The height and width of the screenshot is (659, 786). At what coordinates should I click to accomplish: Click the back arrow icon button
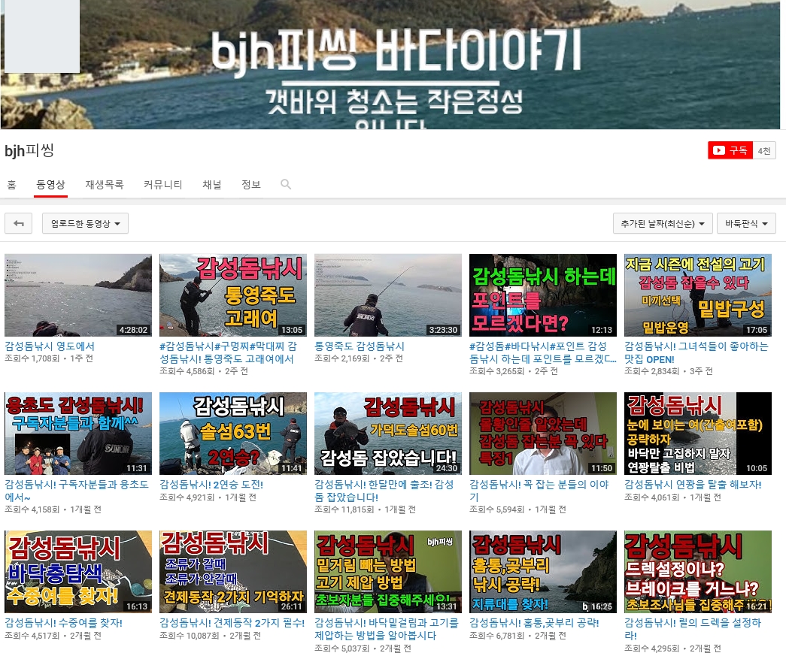pos(18,223)
